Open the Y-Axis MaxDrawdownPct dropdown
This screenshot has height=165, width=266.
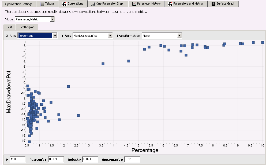tap(110, 36)
